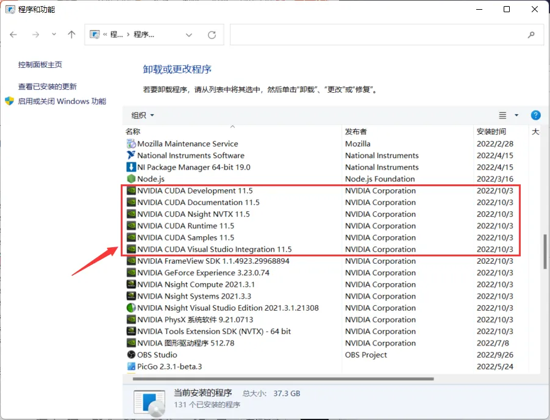Select NVIDIA CUDA Samples 11.5 name
The width and height of the screenshot is (550, 420).
(185, 237)
